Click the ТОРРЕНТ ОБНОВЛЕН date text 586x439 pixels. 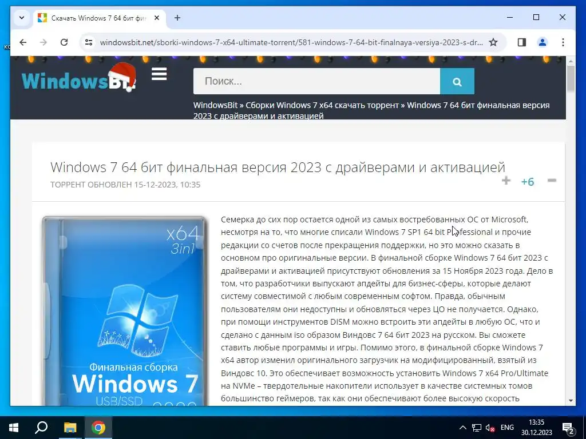125,185
